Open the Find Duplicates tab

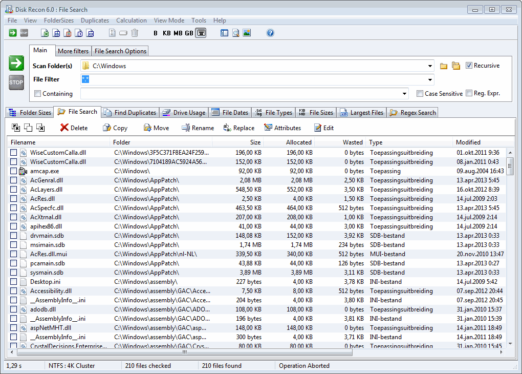(130, 113)
